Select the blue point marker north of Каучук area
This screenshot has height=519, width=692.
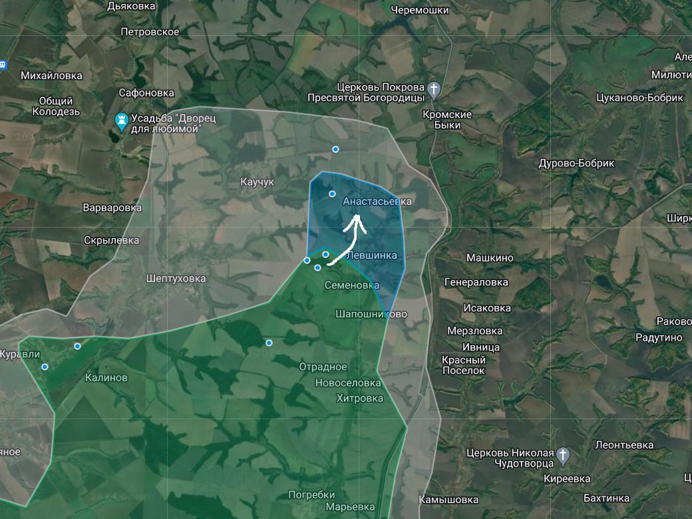335,150
